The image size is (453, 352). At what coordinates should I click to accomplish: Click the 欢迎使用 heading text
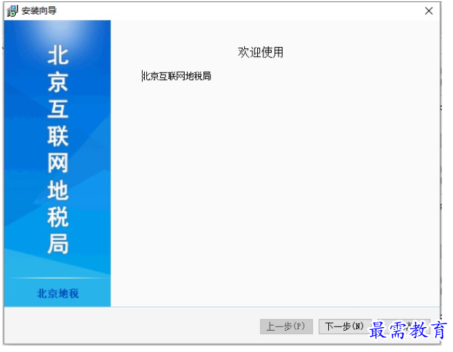pos(261,52)
